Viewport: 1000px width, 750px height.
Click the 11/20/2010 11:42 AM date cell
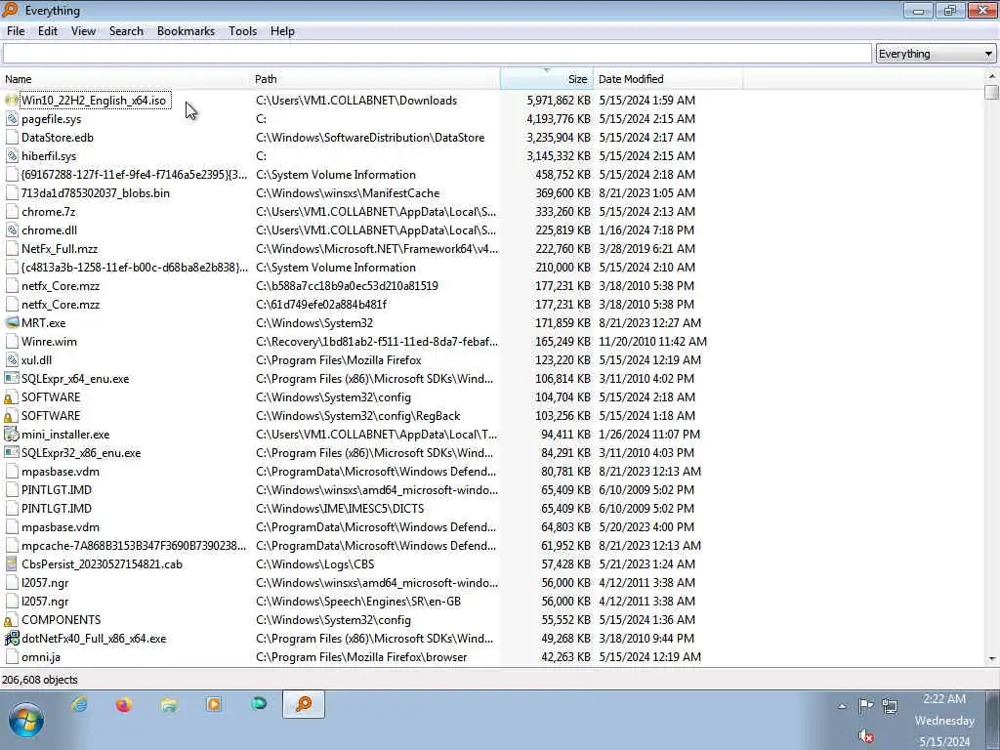(652, 341)
